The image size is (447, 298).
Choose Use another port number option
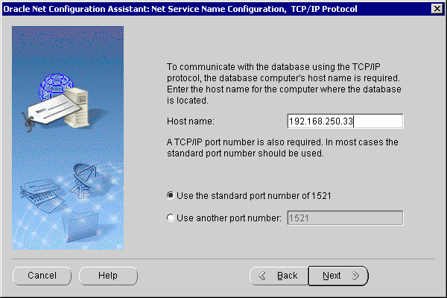(171, 218)
